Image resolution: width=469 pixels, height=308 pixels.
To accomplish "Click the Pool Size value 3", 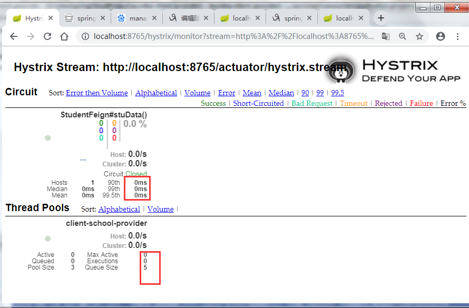I will (73, 267).
